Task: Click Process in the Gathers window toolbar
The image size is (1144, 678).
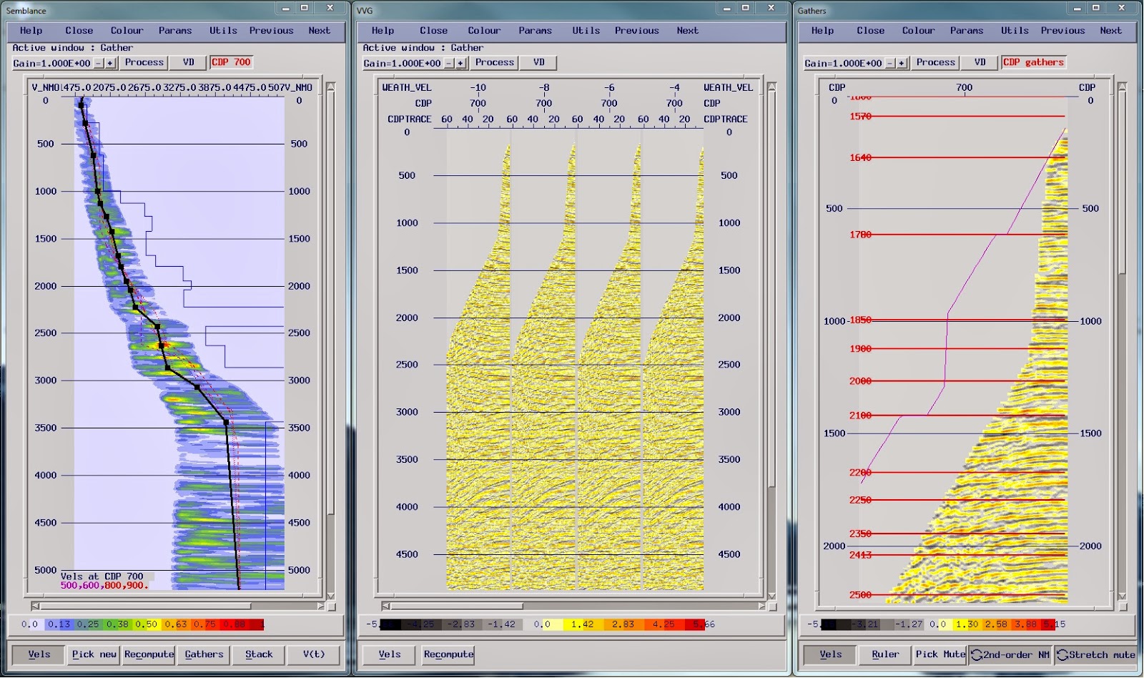Action: [x=935, y=62]
